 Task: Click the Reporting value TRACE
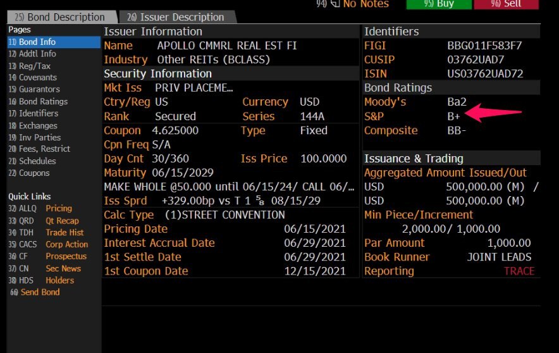[x=519, y=271]
